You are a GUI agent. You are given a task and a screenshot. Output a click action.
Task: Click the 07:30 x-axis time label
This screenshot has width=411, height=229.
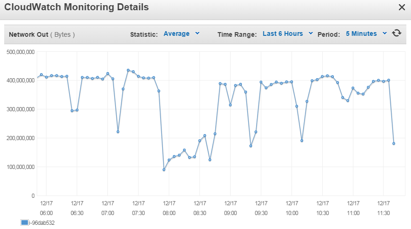(139, 213)
